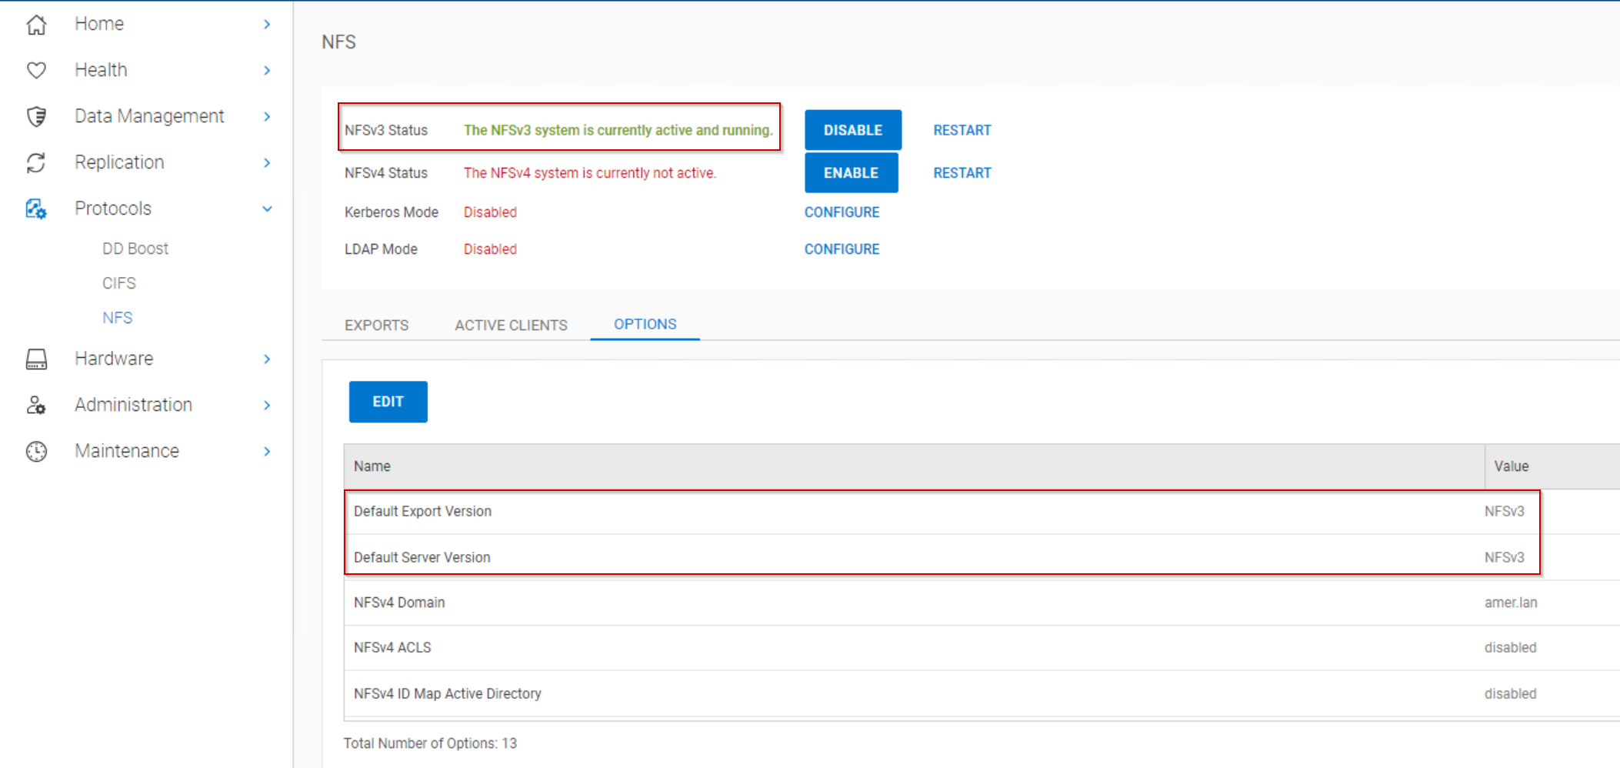This screenshot has height=768, width=1620.
Task: Select the Health heart icon
Action: 36,69
